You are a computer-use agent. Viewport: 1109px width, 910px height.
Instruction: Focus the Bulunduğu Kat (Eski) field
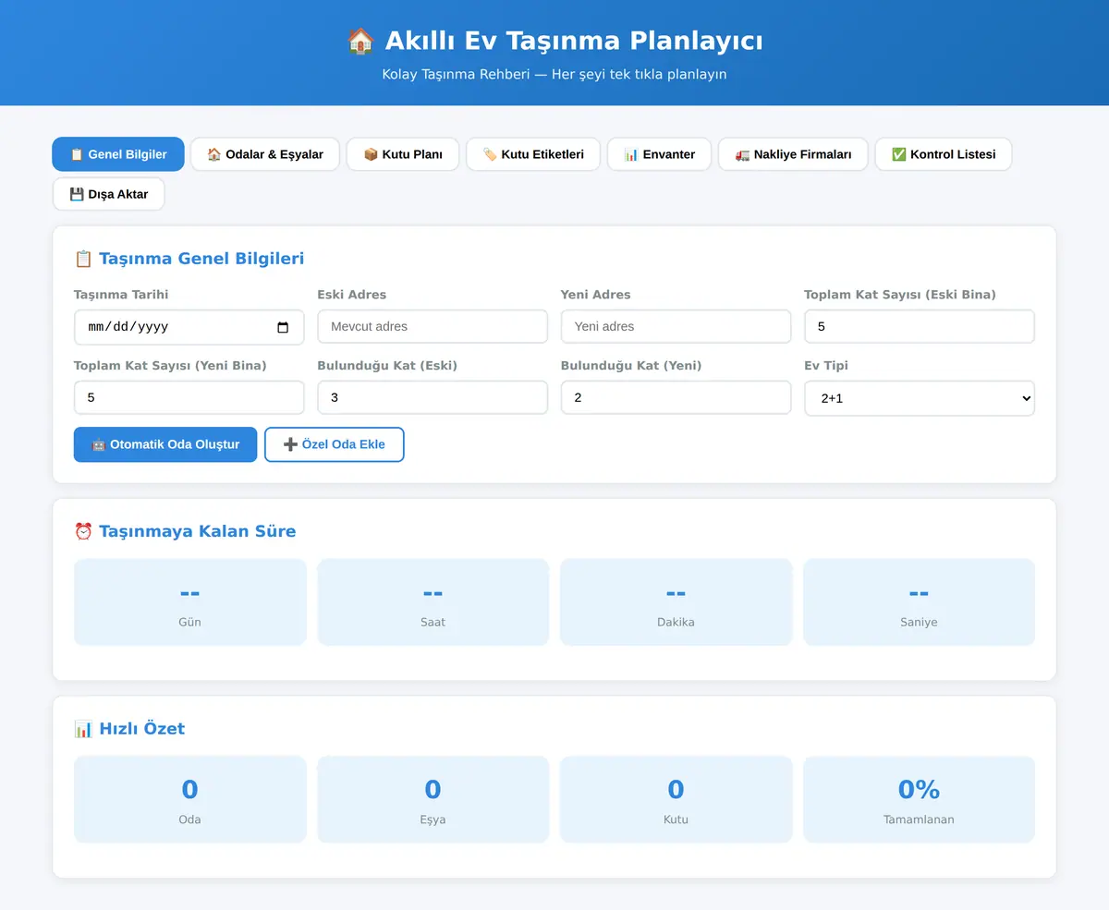pos(433,397)
